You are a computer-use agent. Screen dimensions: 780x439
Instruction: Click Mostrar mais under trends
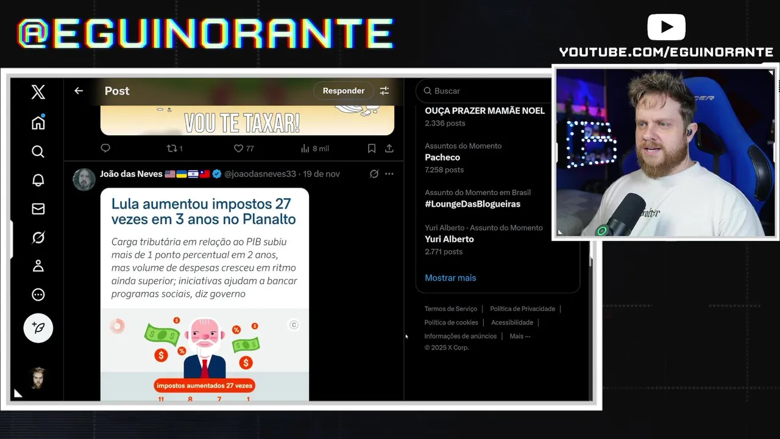450,278
